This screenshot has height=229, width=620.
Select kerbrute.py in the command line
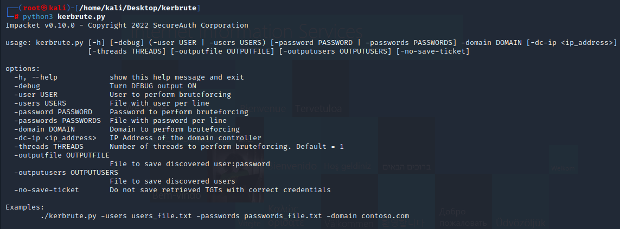click(81, 17)
